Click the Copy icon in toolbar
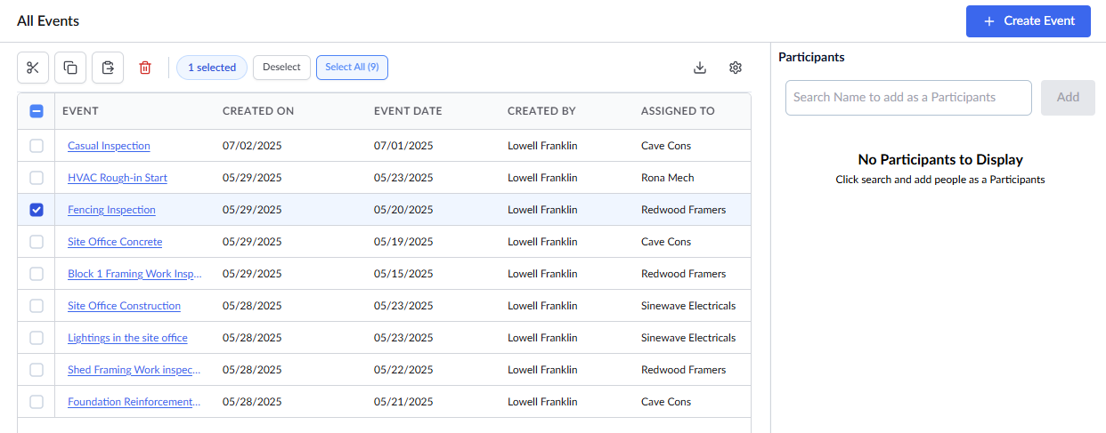 point(70,68)
